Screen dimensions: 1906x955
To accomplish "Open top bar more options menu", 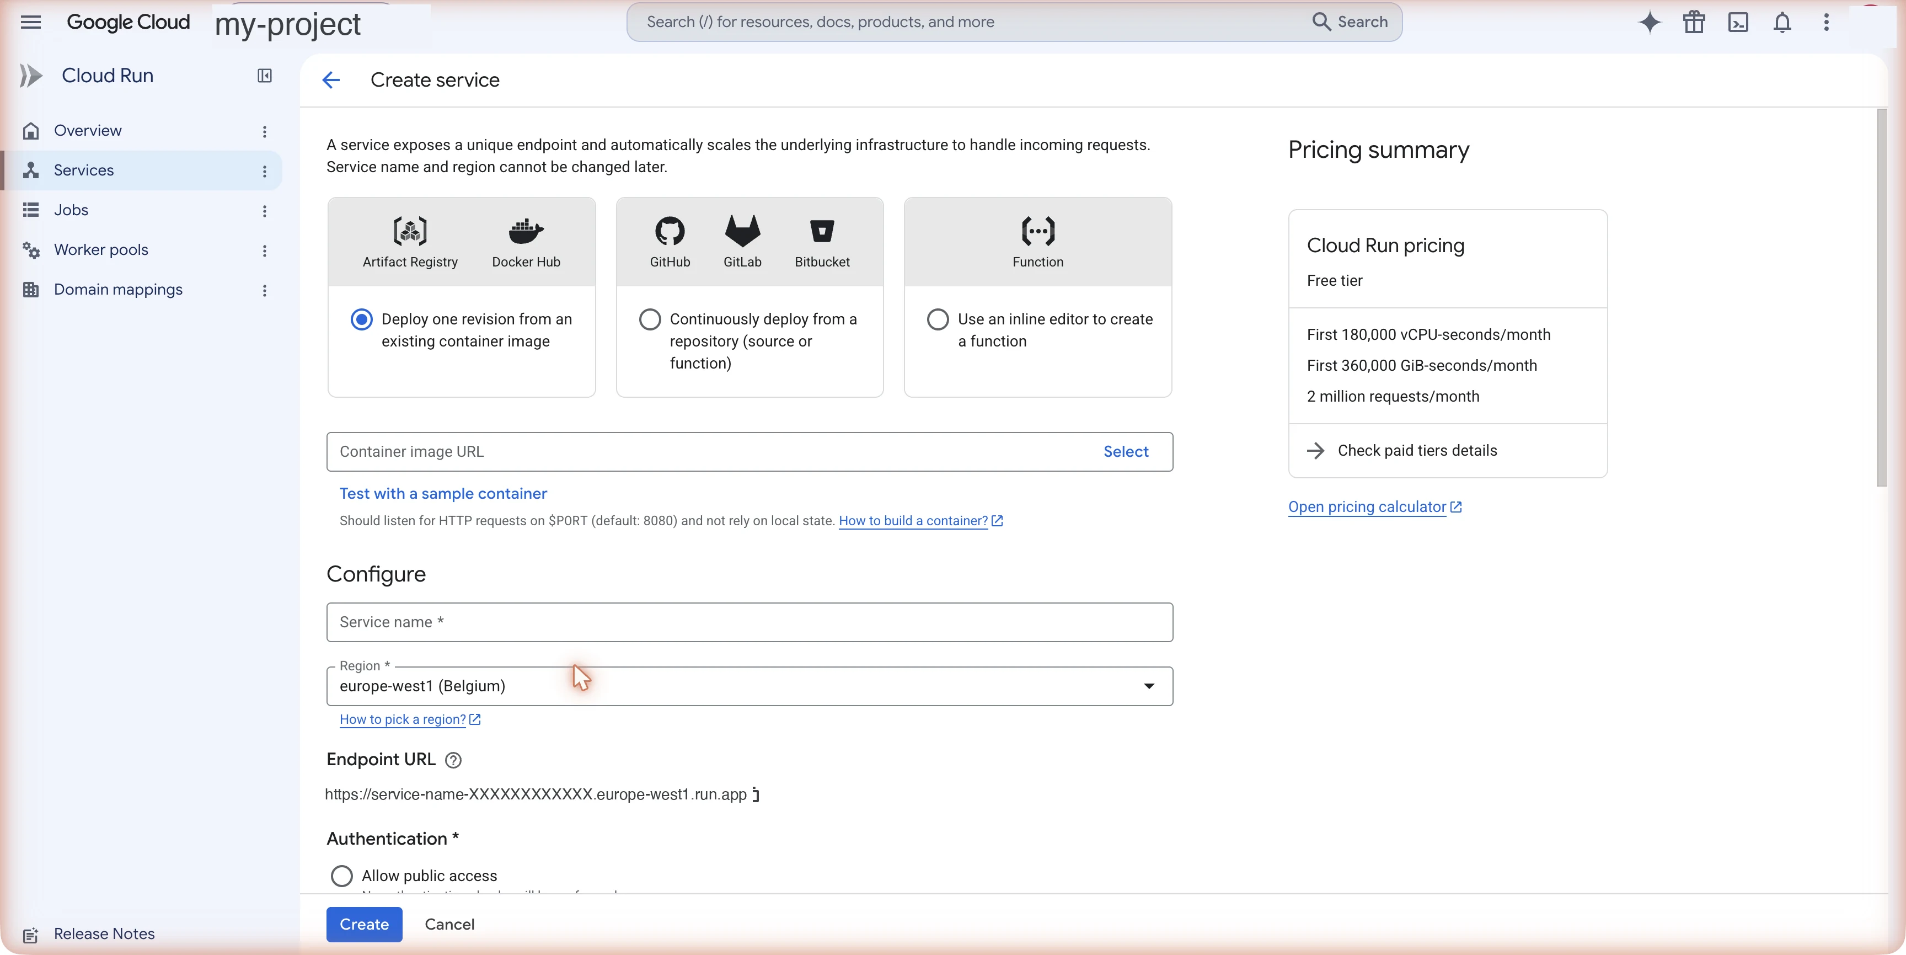I will pyautogui.click(x=1826, y=22).
